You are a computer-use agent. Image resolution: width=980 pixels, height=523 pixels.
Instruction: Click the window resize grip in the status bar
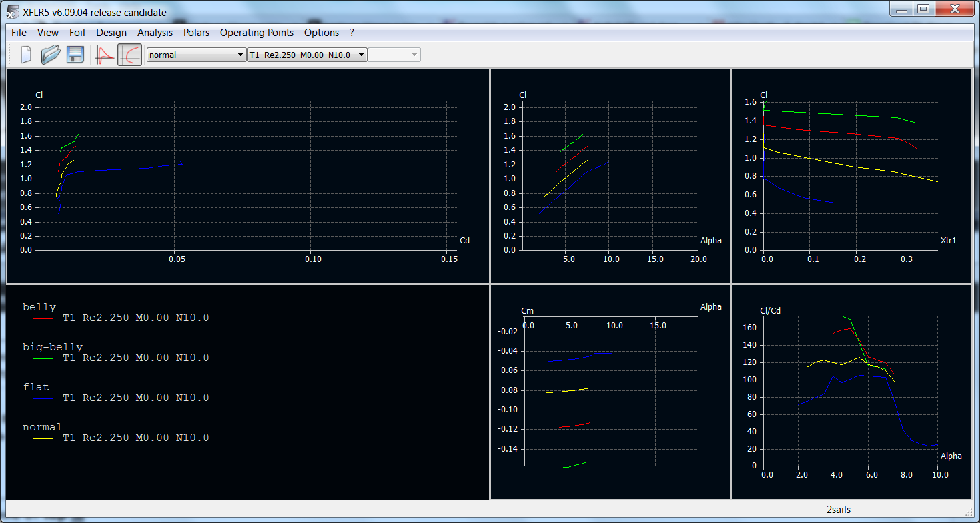click(967, 510)
